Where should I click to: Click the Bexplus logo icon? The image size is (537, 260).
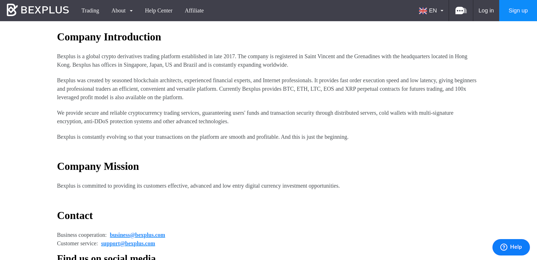tap(12, 10)
